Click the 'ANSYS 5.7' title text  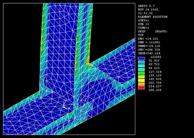[x=146, y=6]
